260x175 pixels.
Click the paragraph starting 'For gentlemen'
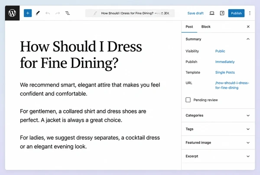pos(83,116)
